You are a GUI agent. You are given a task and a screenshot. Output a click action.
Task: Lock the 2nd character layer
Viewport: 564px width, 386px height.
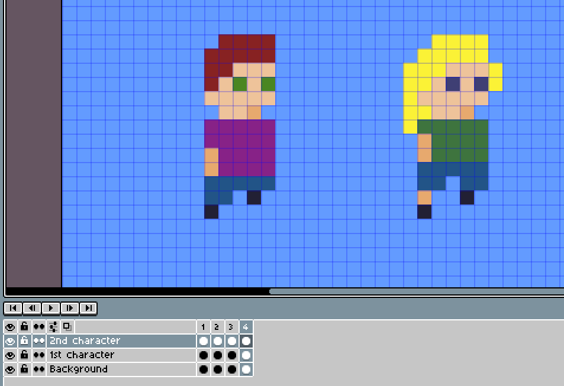pos(24,340)
